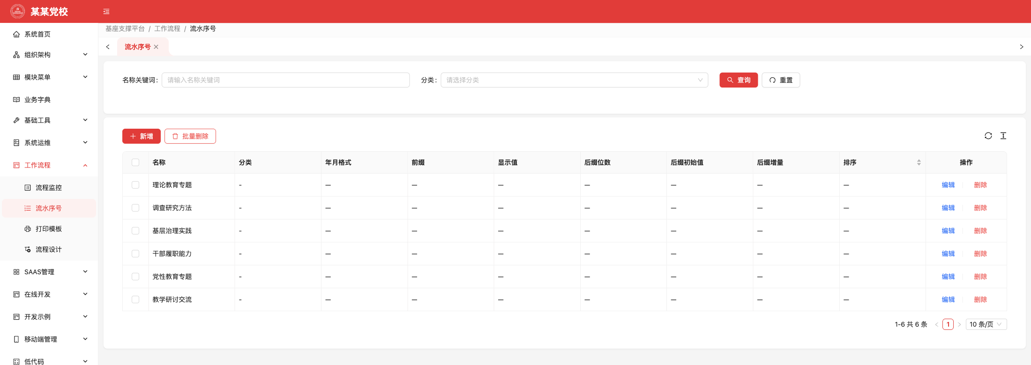Expand the 基础工具 menu
The width and height of the screenshot is (1031, 365).
[49, 120]
